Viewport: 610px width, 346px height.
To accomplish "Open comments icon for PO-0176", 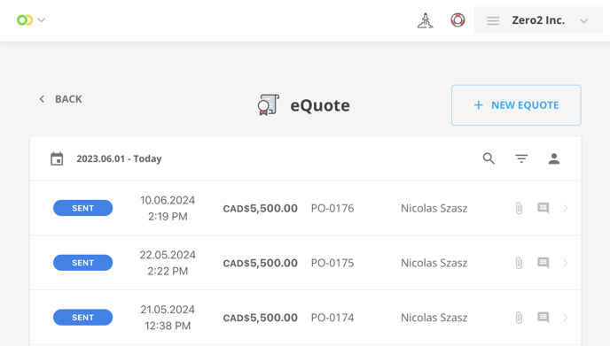I will (544, 208).
